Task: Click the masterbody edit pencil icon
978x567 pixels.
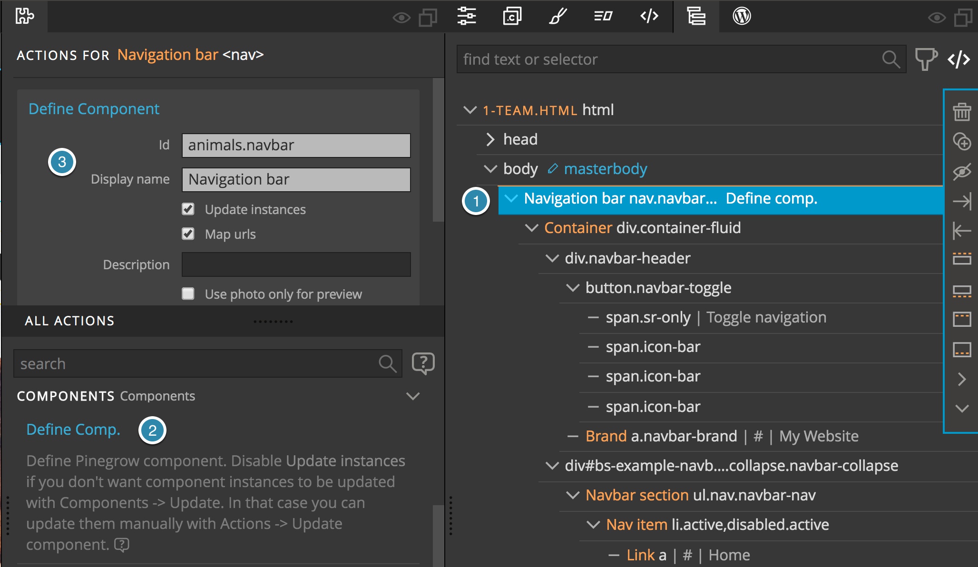Action: [552, 169]
